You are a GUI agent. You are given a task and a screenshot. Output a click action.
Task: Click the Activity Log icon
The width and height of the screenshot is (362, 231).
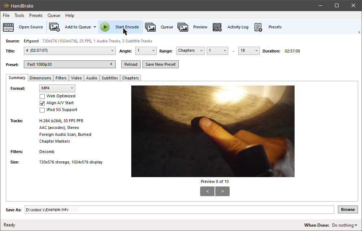[217, 27]
